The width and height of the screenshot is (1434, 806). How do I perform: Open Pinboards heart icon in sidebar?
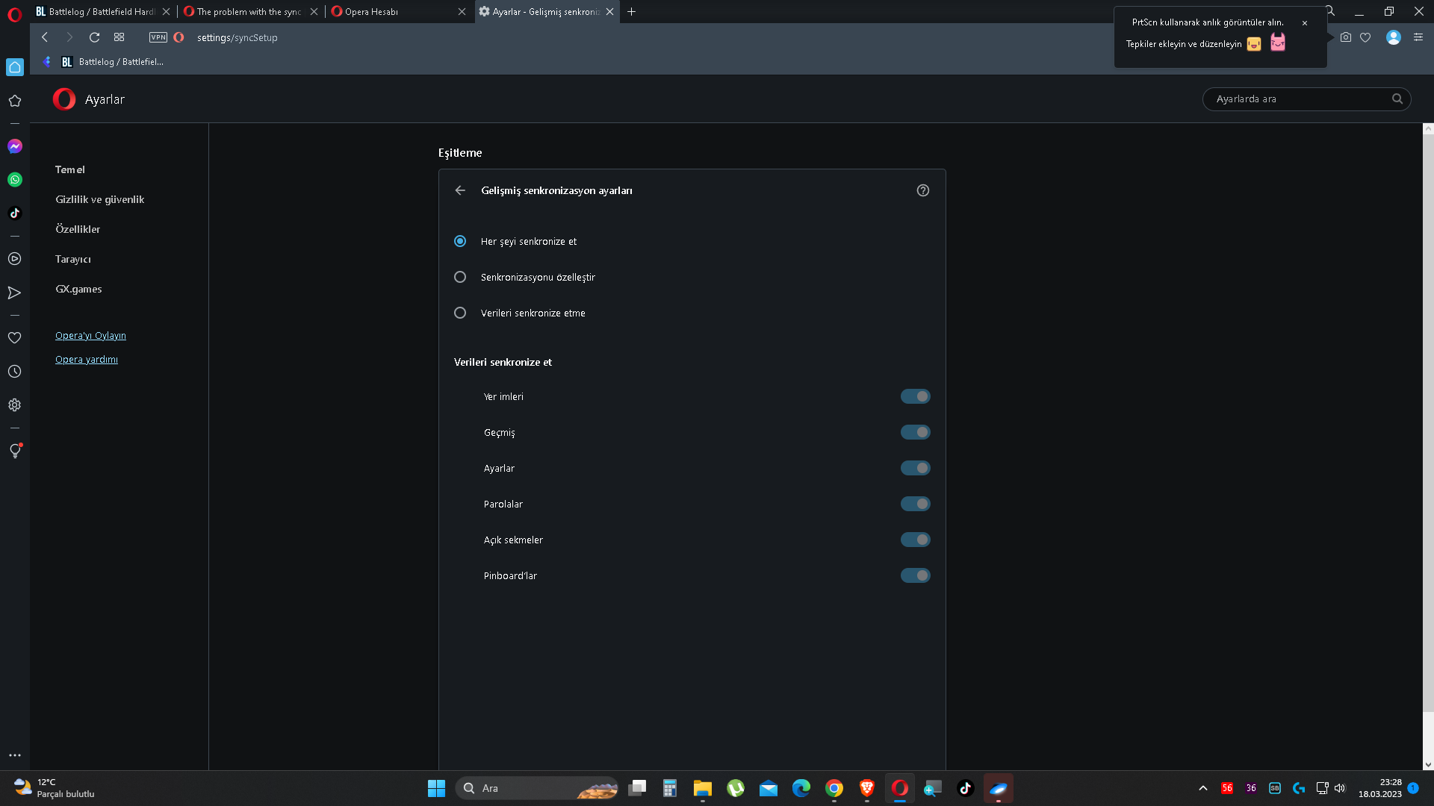(x=15, y=338)
